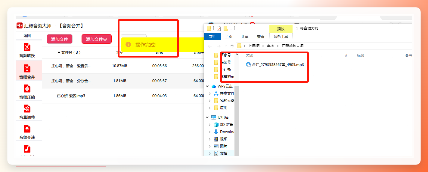Click the navigation pane scrollbar up arrow
The width and height of the screenshot is (428, 172).
pos(237,55)
